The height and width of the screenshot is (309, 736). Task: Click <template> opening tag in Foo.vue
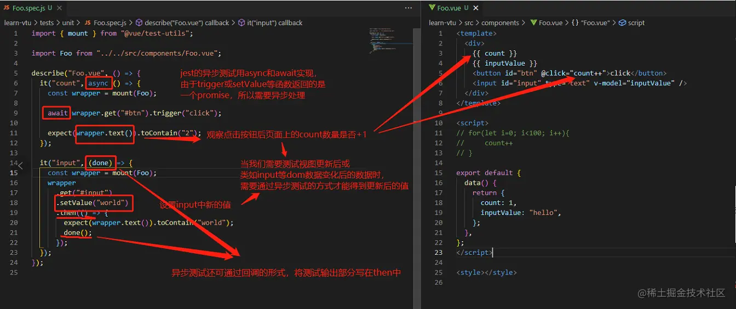pos(476,33)
